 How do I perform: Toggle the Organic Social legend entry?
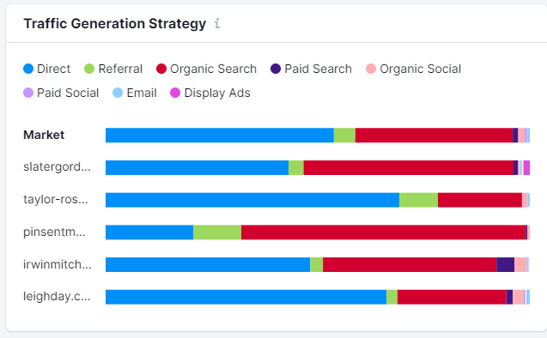(413, 69)
